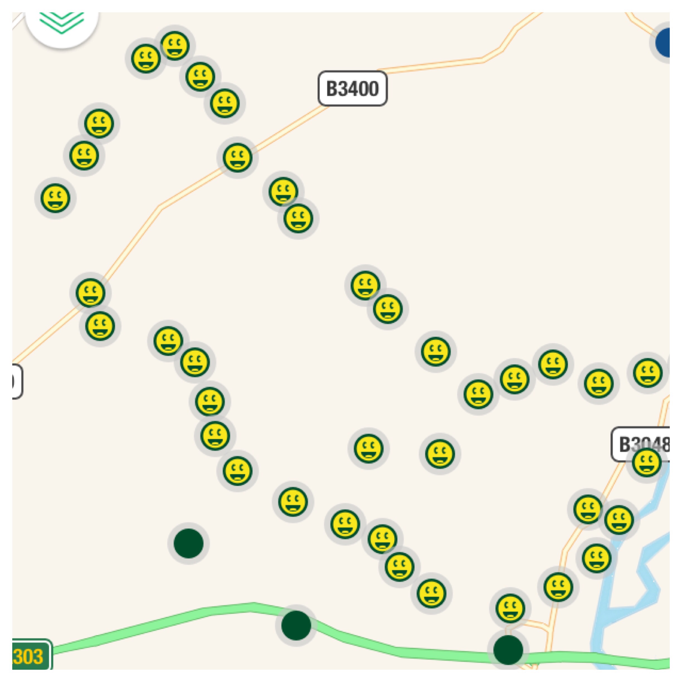Click the smiley immediately left of the topmost smiley
The width and height of the screenshot is (682, 682).
tap(146, 58)
